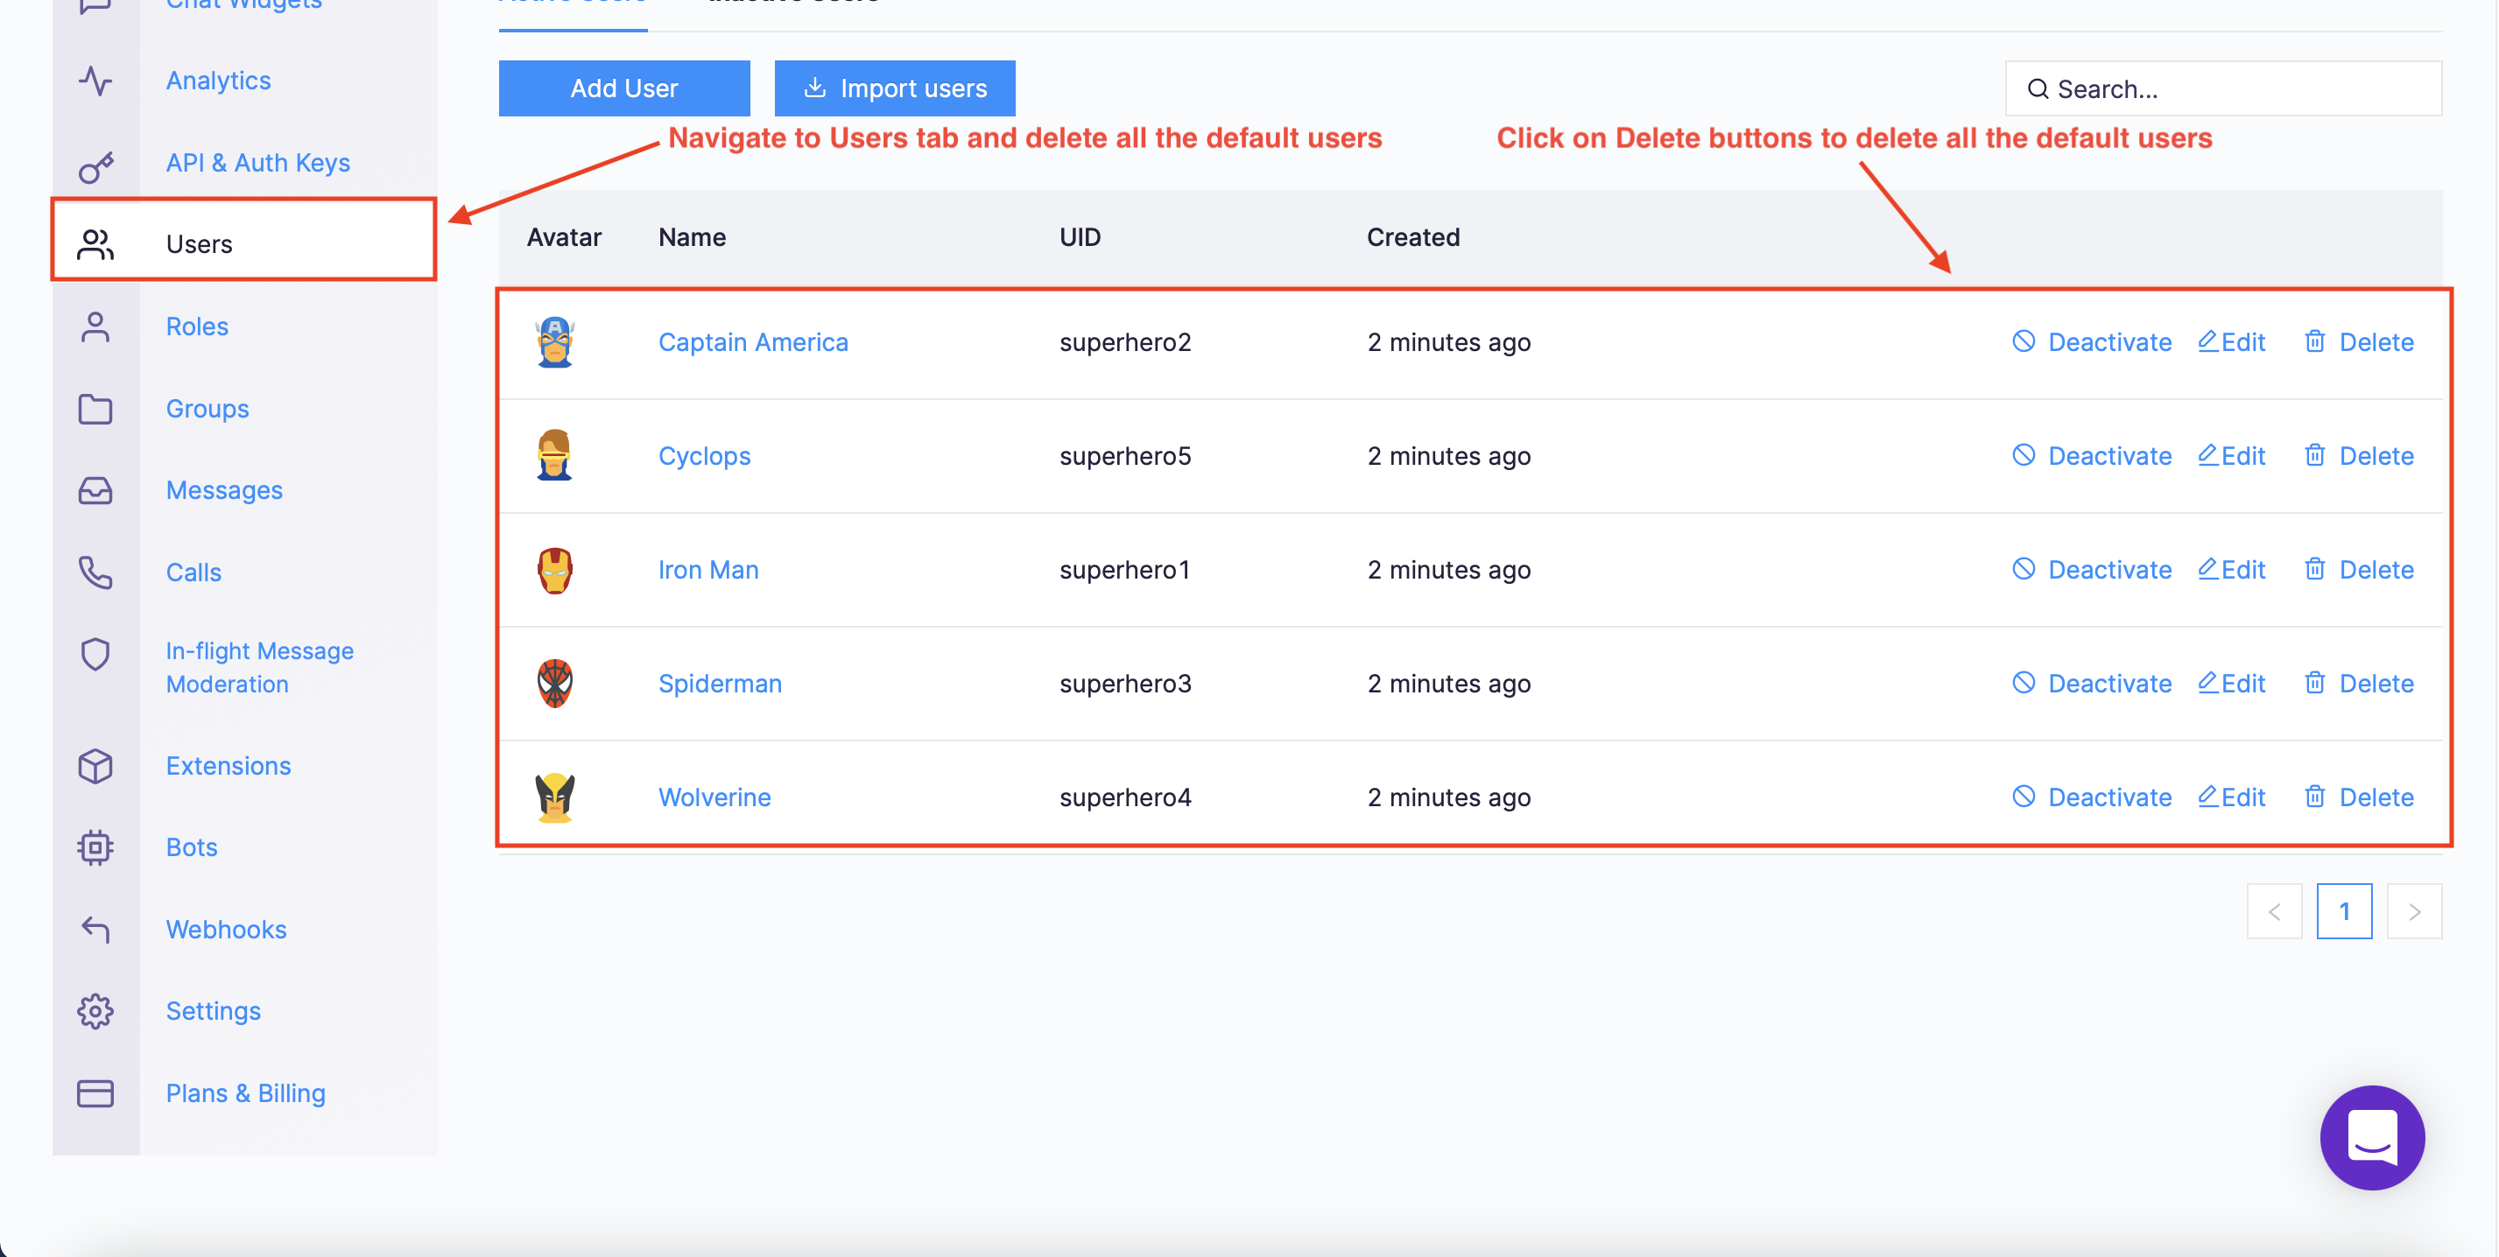Select the Users sidebar icon
Image resolution: width=2499 pixels, height=1257 pixels.
[95, 244]
